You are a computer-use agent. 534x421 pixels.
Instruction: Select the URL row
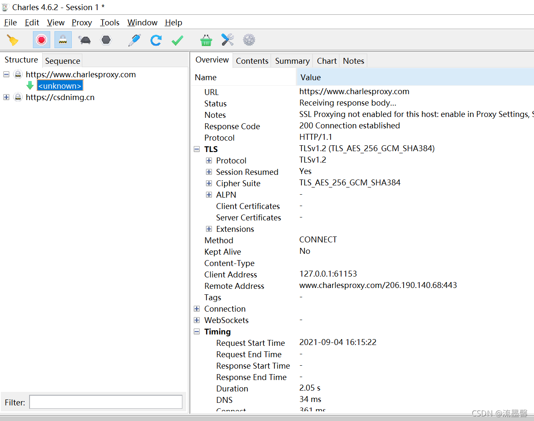click(363, 92)
